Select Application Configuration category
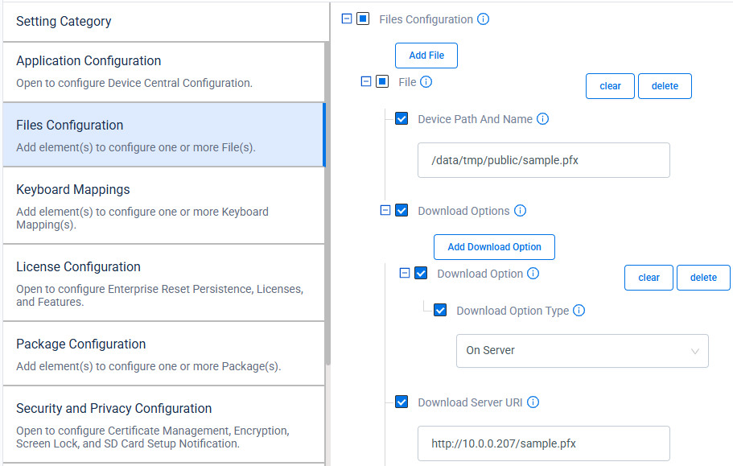Screen dimensions: 733x466 [163, 72]
